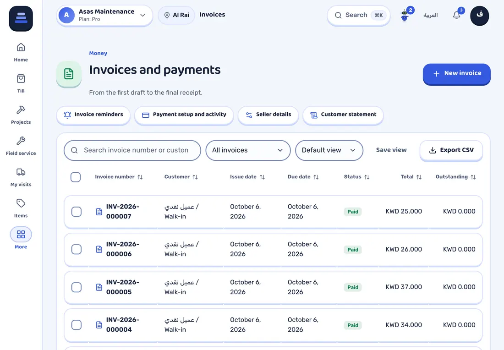Tick the select-all invoices checkbox
The image size is (504, 350).
[x=76, y=177]
